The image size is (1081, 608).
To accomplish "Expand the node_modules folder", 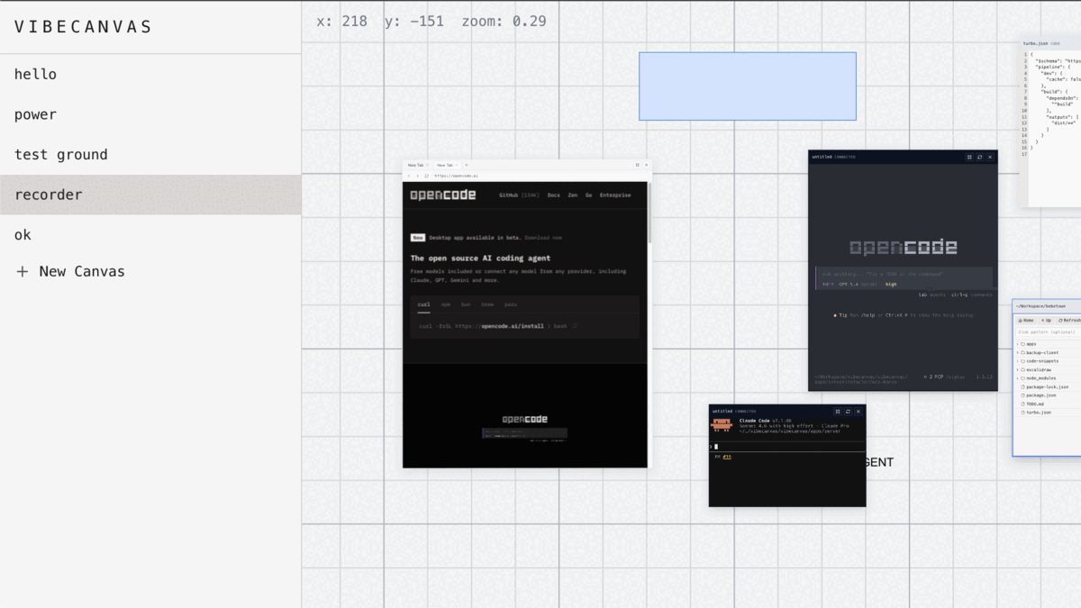I will pos(1039,378).
